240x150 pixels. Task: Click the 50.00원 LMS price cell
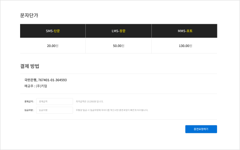pos(119,46)
